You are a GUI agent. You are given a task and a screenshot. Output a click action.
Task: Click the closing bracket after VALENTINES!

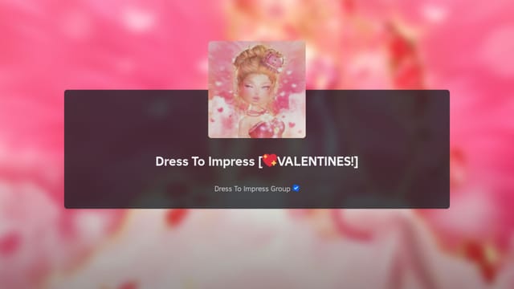click(x=357, y=161)
